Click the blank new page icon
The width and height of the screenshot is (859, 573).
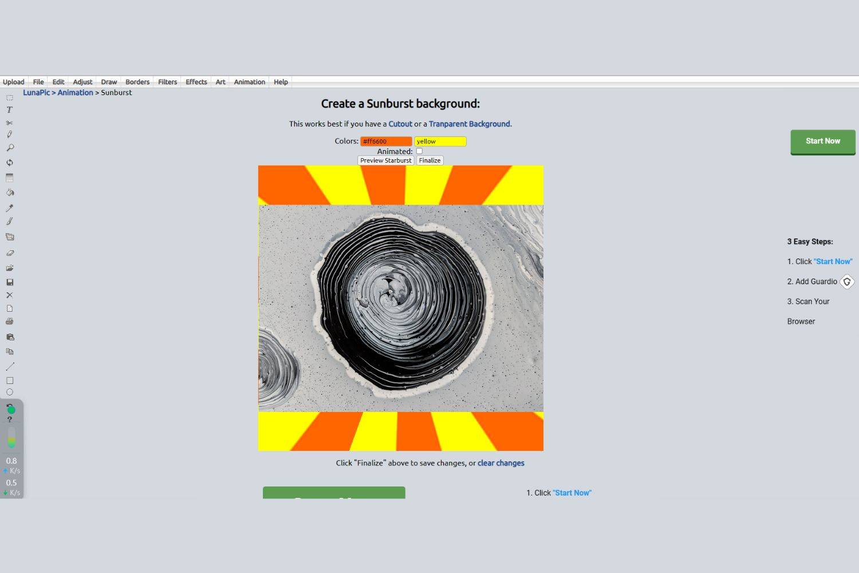[x=10, y=308]
